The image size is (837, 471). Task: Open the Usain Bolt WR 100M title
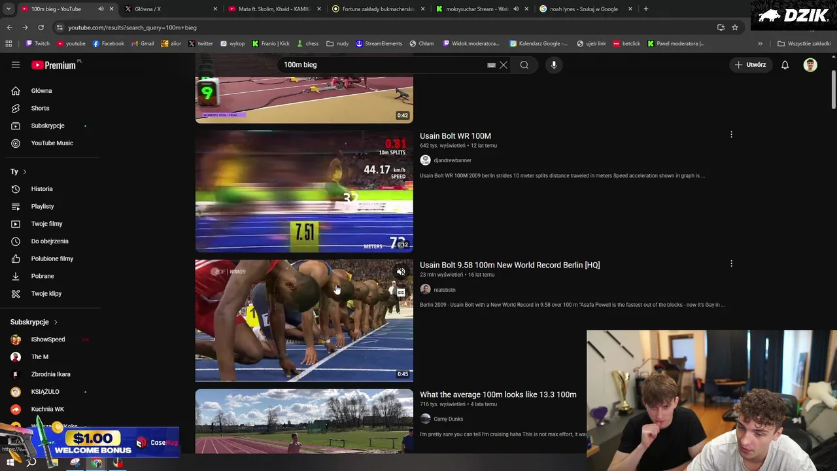coord(455,136)
